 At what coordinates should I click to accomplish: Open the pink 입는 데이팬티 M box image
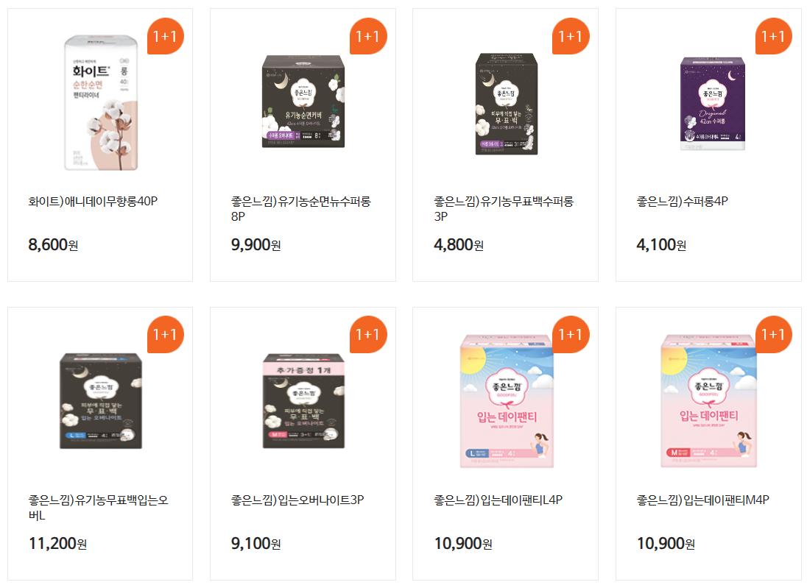tap(708, 401)
